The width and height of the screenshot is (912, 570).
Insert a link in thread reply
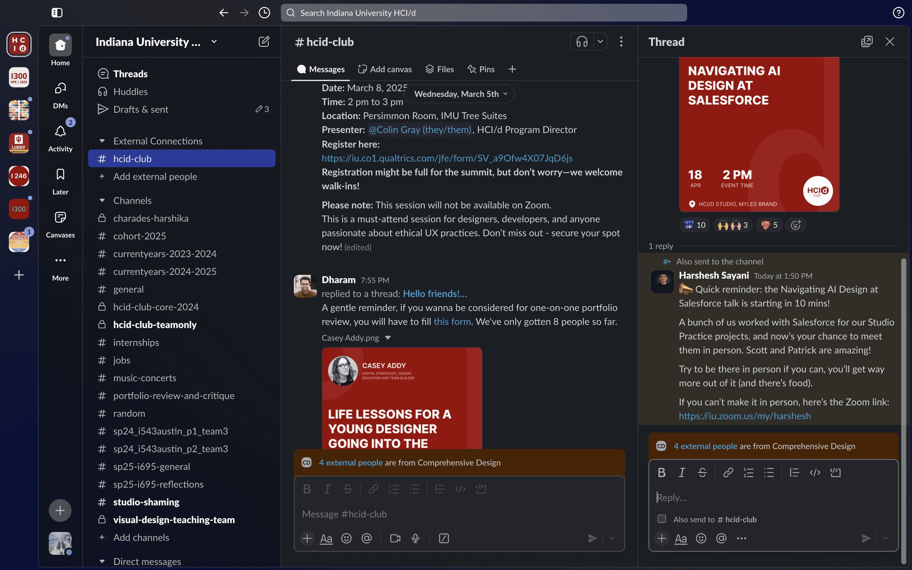[x=728, y=472]
